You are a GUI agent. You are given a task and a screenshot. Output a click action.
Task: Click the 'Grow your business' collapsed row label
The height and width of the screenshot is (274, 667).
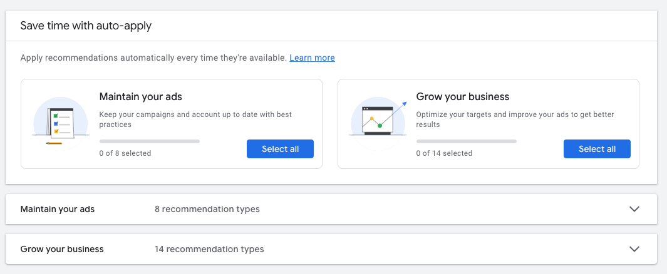tap(62, 249)
